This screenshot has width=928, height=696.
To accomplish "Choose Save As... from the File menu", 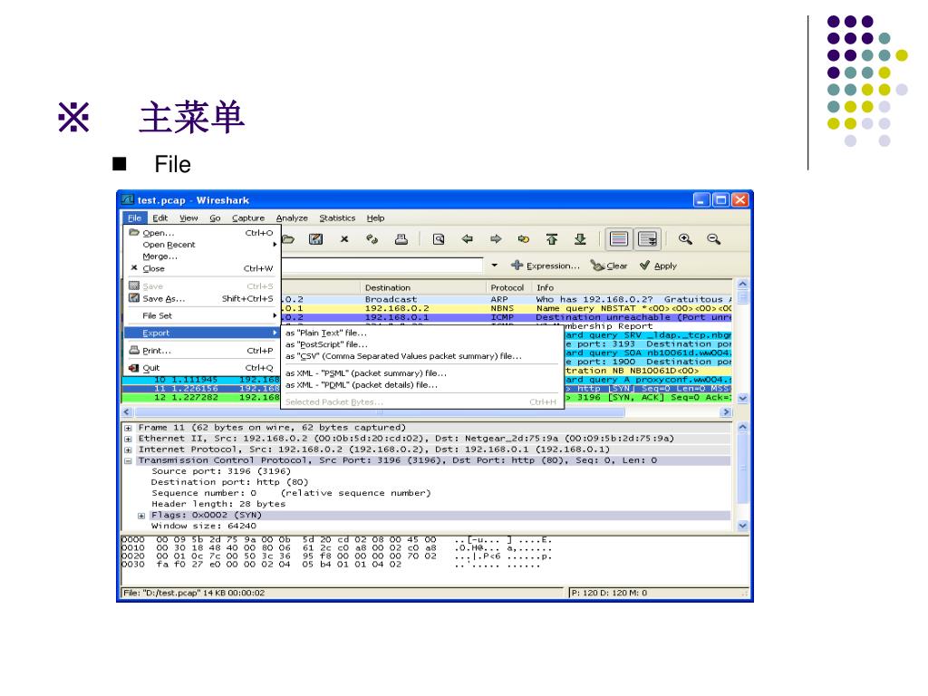I will coord(202,298).
